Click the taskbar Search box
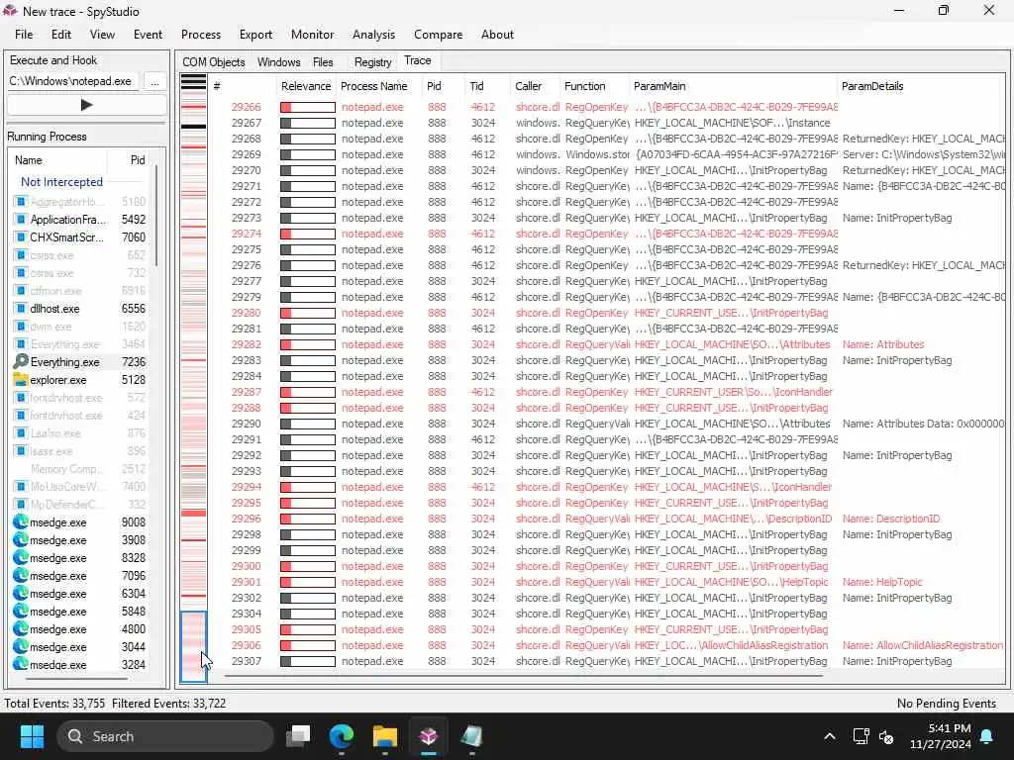The image size is (1014, 760). tap(165, 736)
